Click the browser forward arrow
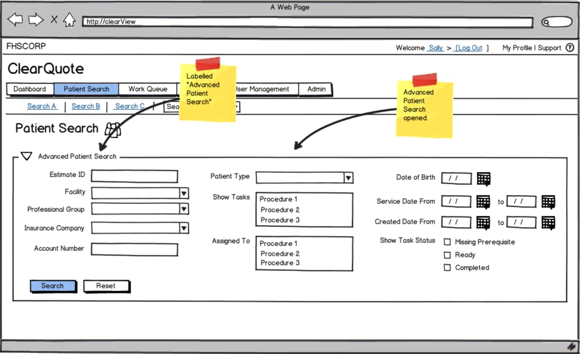Viewport: 580px width, 354px height. [36, 19]
